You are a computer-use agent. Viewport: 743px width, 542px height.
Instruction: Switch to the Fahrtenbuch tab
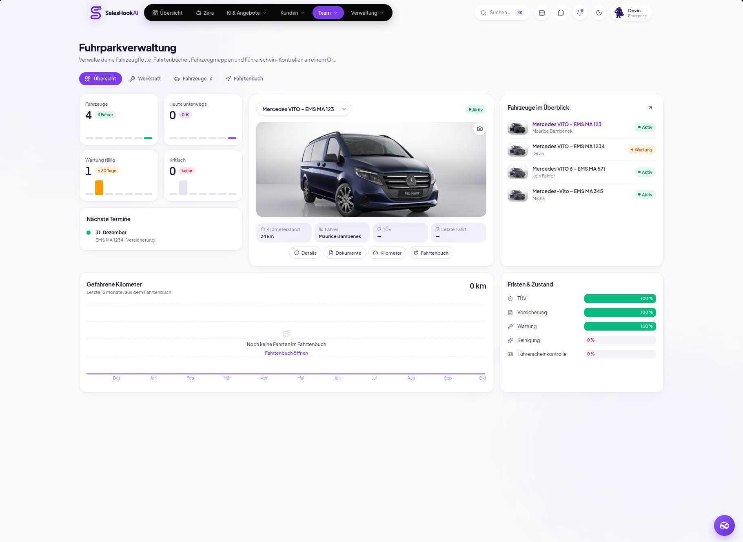tap(244, 79)
